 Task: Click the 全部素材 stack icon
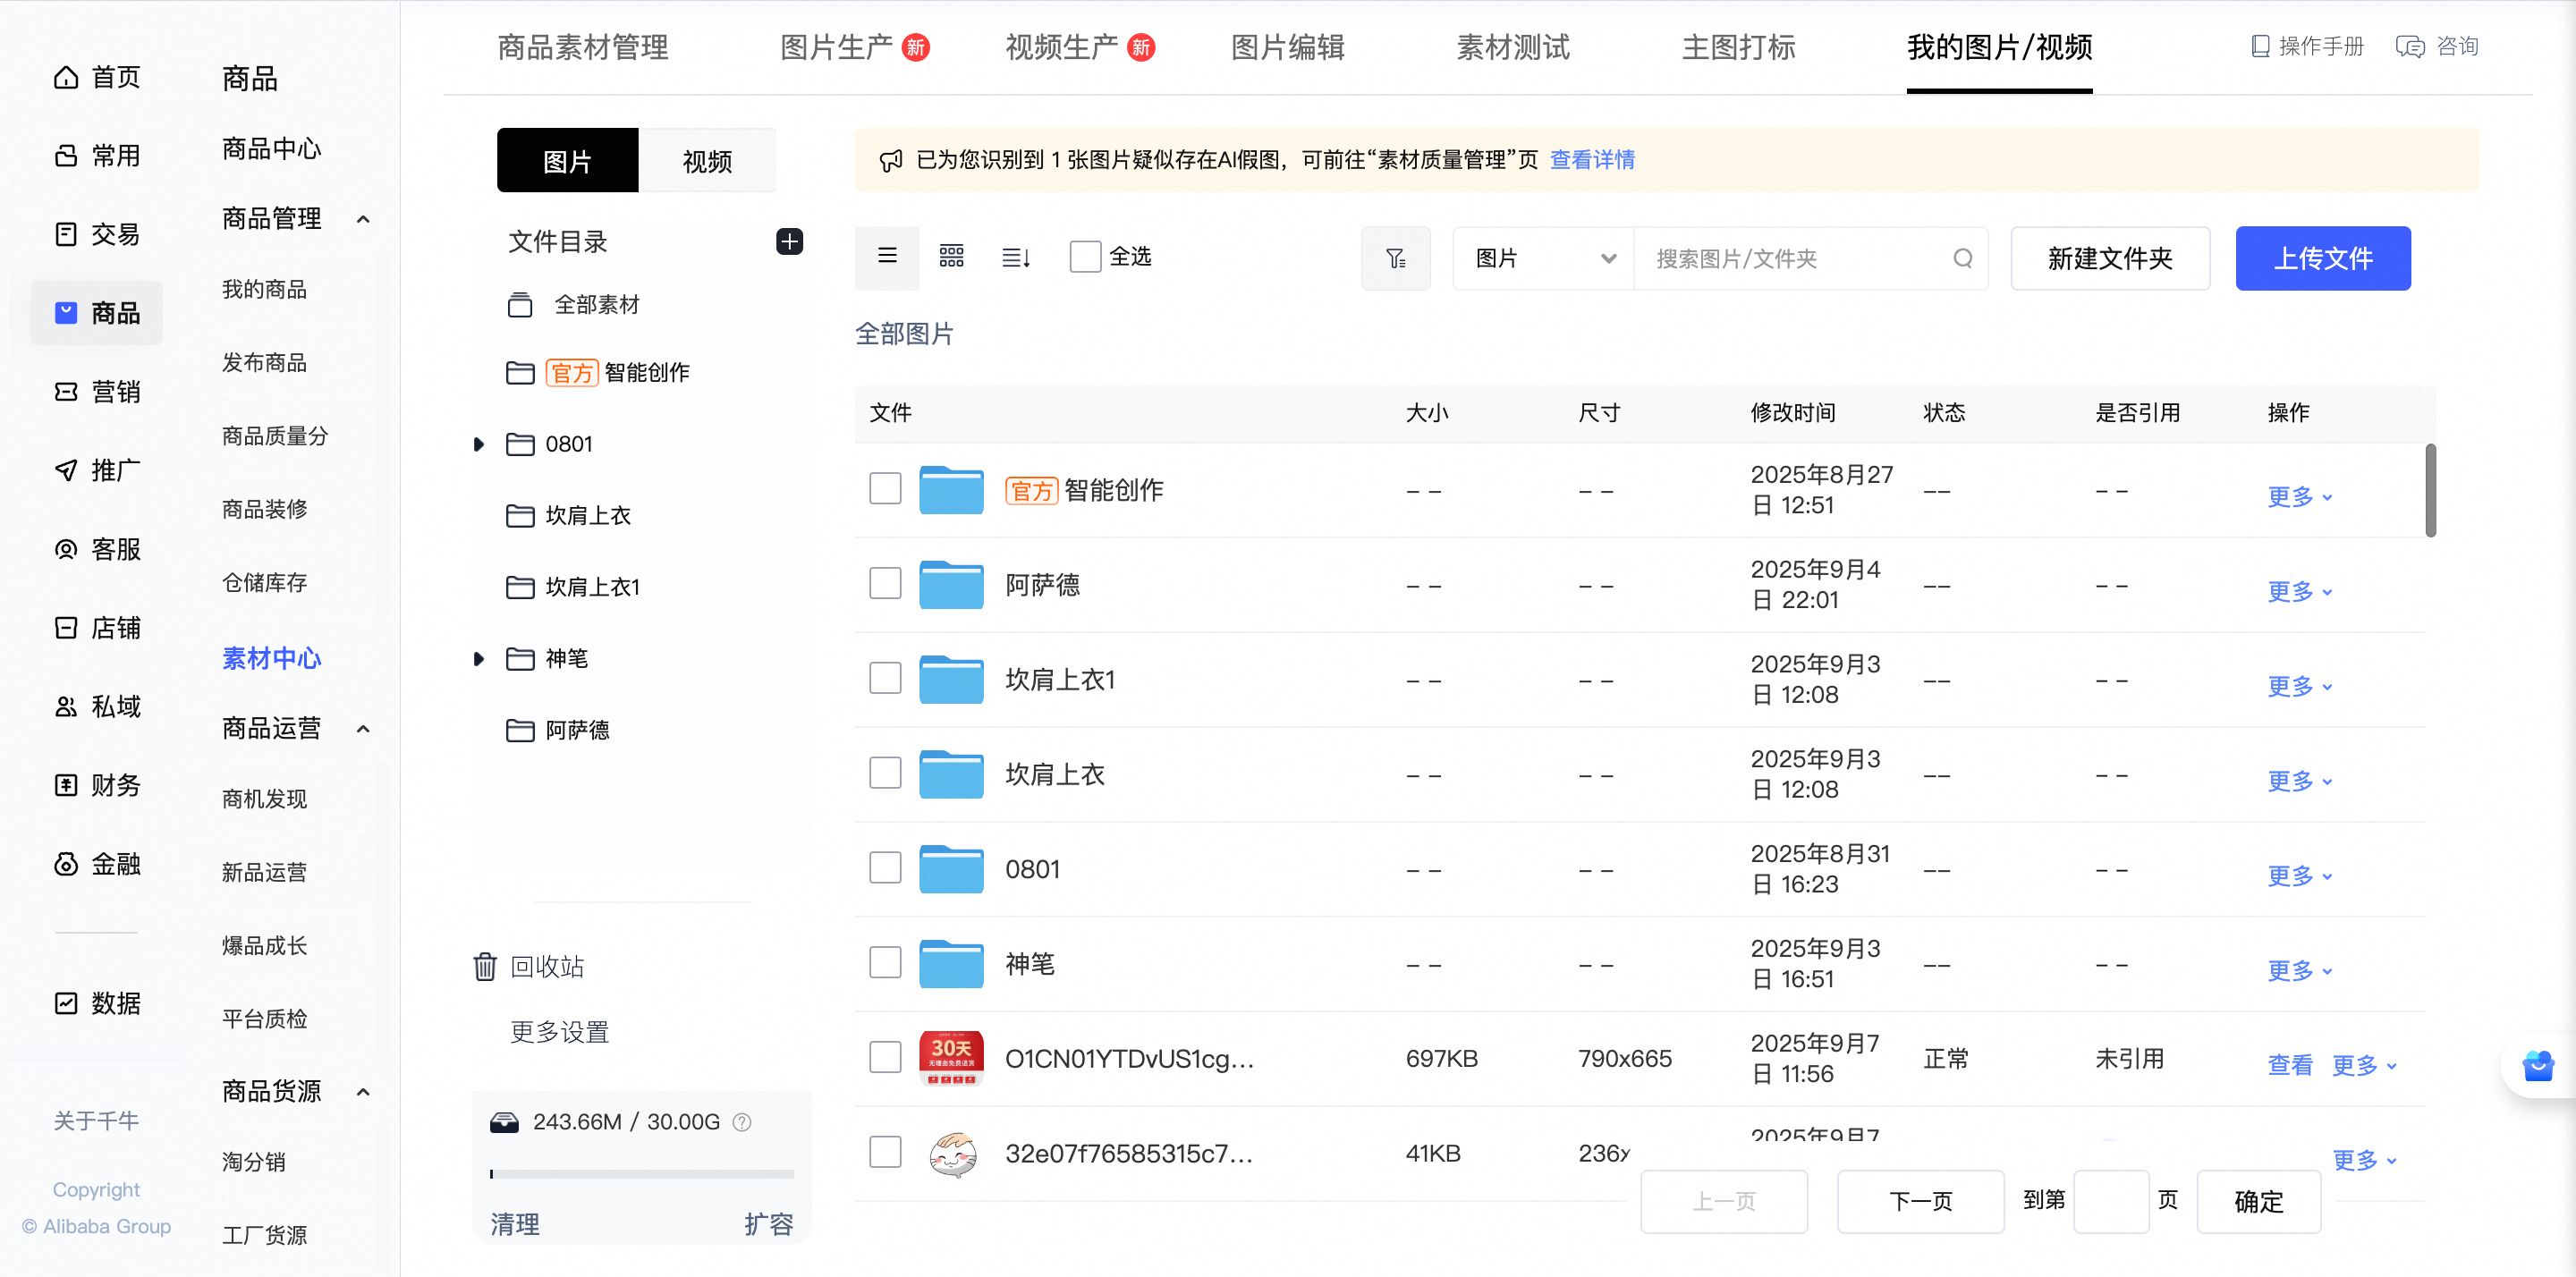pyautogui.click(x=520, y=304)
